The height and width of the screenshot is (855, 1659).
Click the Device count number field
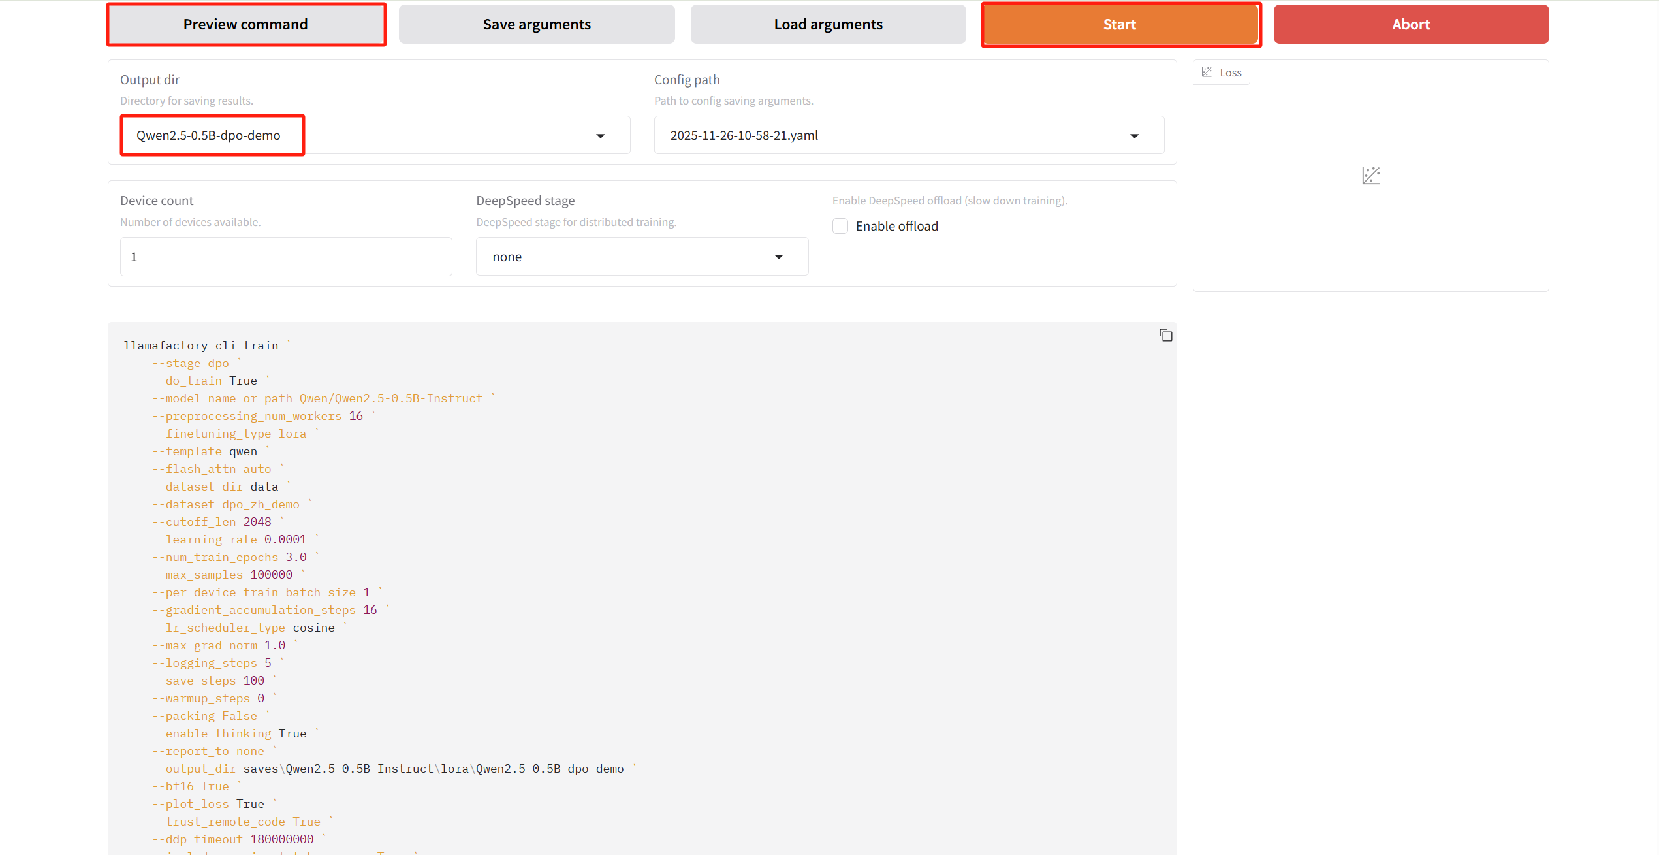tap(286, 257)
